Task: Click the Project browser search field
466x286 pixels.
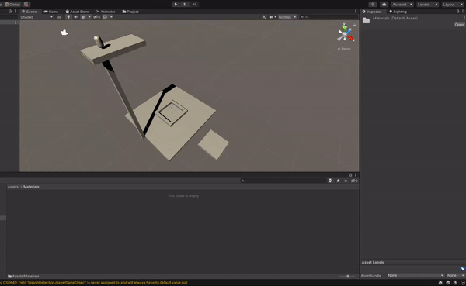Action: (283, 181)
